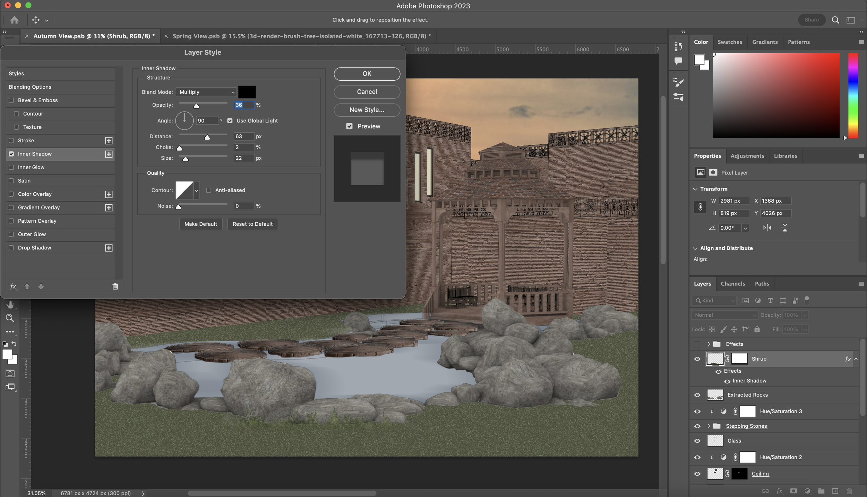Viewport: 867px width, 497px height.
Task: Open the Comments panel icon in the dock
Action: point(678,61)
